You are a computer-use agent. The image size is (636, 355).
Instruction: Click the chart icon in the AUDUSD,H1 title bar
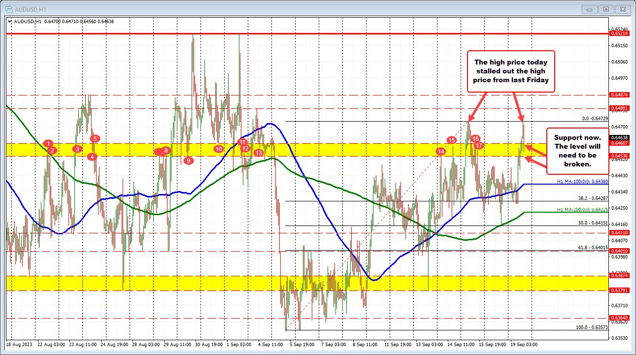(x=8, y=8)
